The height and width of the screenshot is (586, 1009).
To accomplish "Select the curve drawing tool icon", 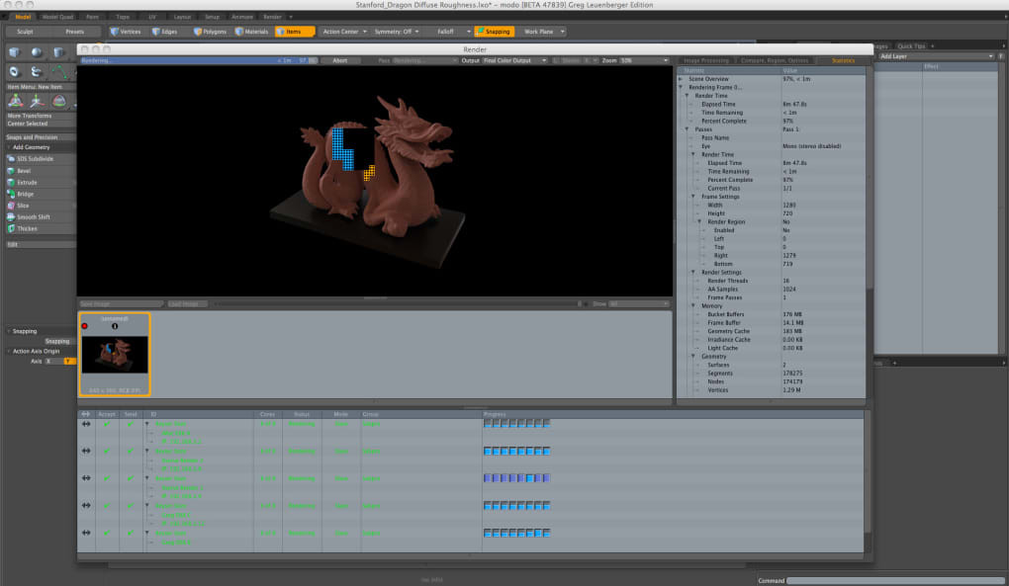I will (58, 72).
